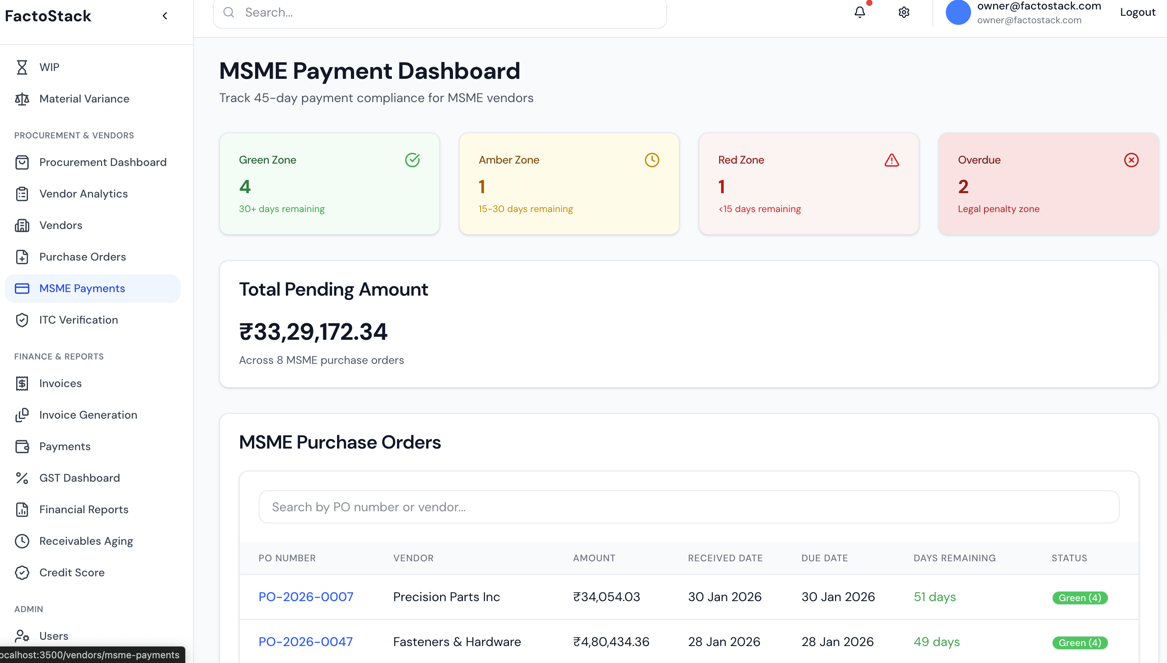Click vendor cell Fasteners & Hardware
This screenshot has height=663, width=1167.
pyautogui.click(x=457, y=642)
